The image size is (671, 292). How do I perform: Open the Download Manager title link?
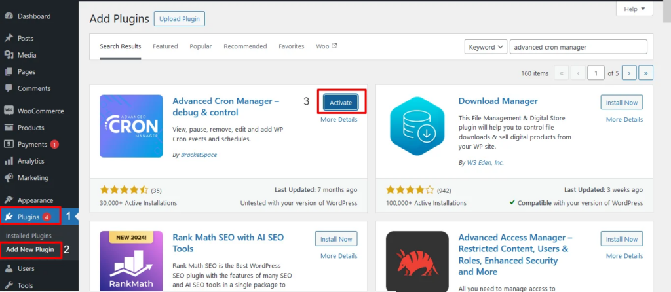click(498, 101)
